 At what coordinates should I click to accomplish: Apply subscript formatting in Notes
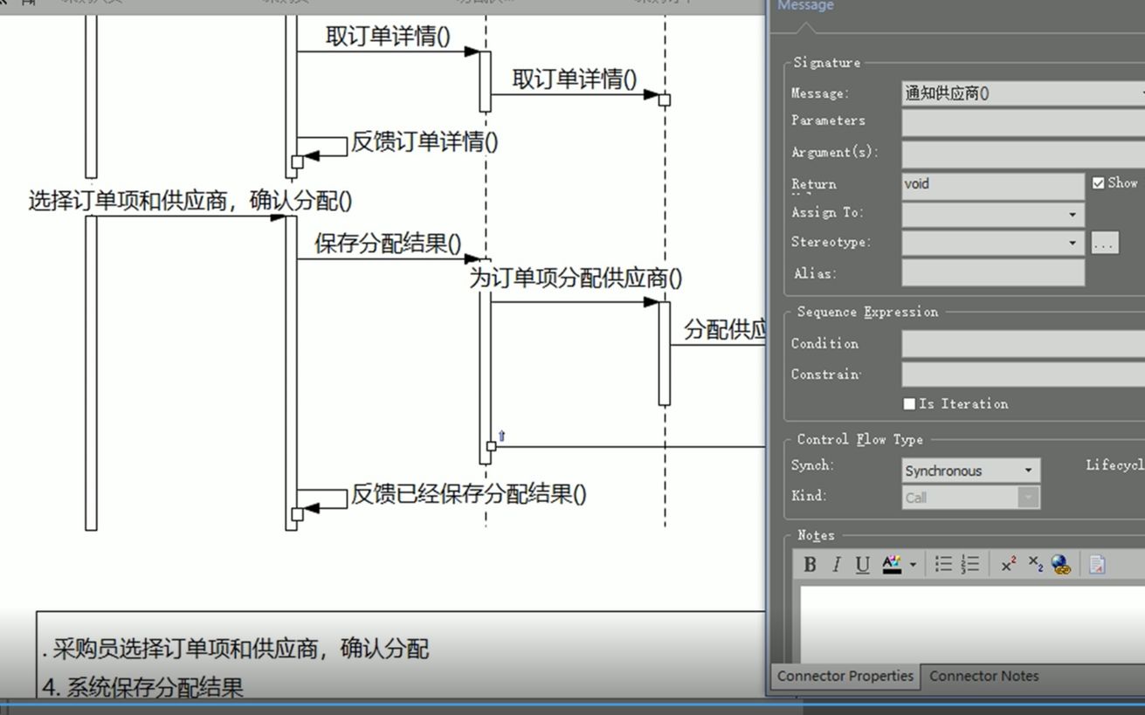(1036, 565)
